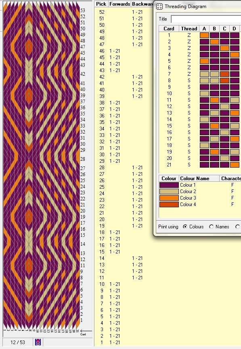Click the Forwards column header
The image size is (241, 349).
coord(119,4)
